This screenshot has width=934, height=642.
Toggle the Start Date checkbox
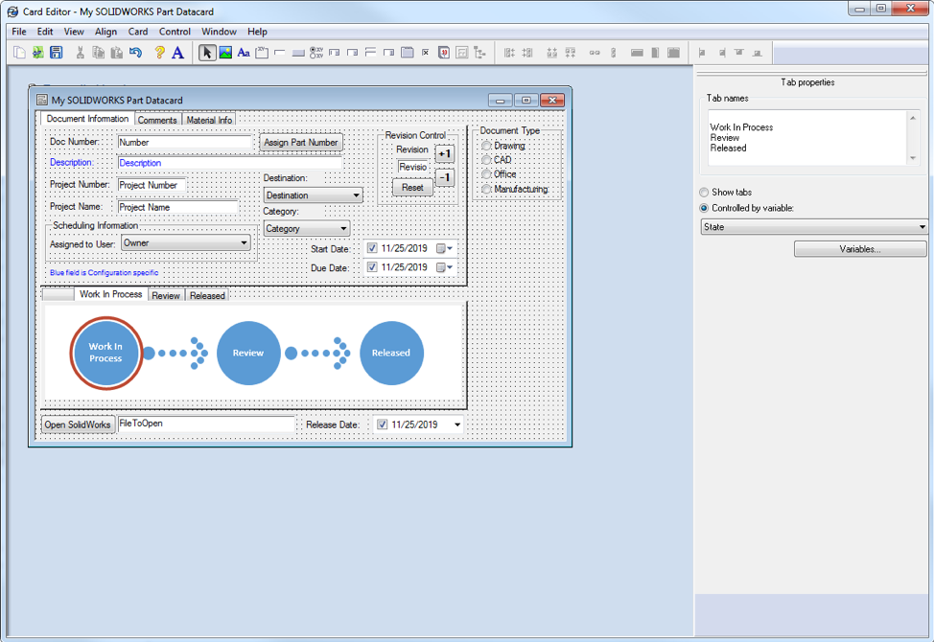[x=372, y=248]
